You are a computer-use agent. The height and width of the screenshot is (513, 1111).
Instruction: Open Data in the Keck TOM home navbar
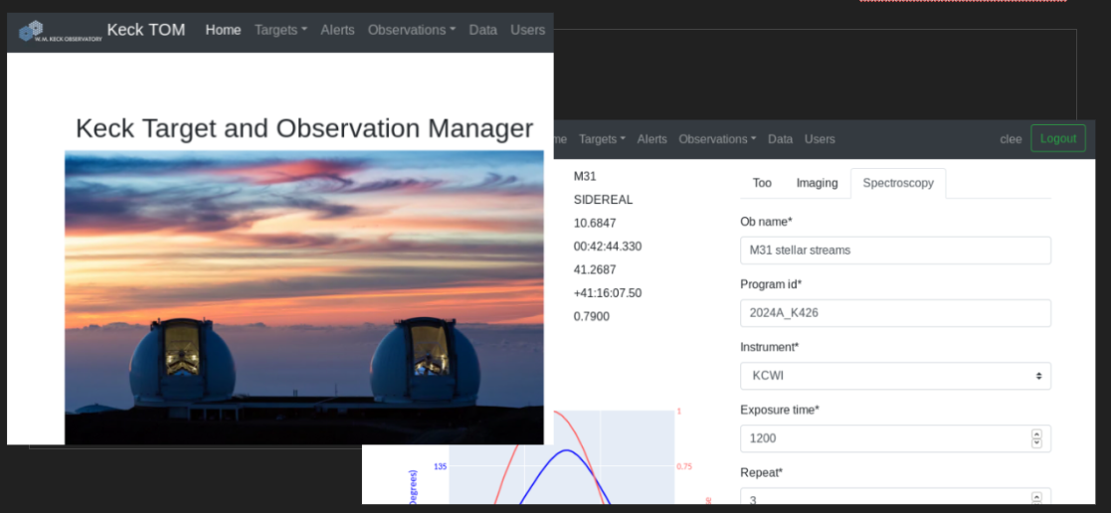[x=482, y=30]
